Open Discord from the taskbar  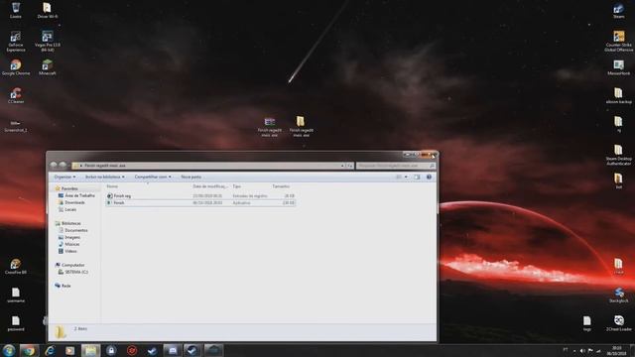click(x=173, y=350)
